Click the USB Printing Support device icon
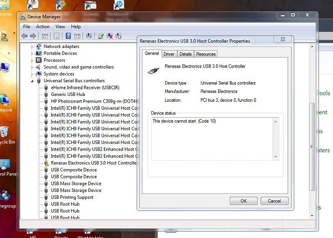The image size is (333, 238). point(46,197)
